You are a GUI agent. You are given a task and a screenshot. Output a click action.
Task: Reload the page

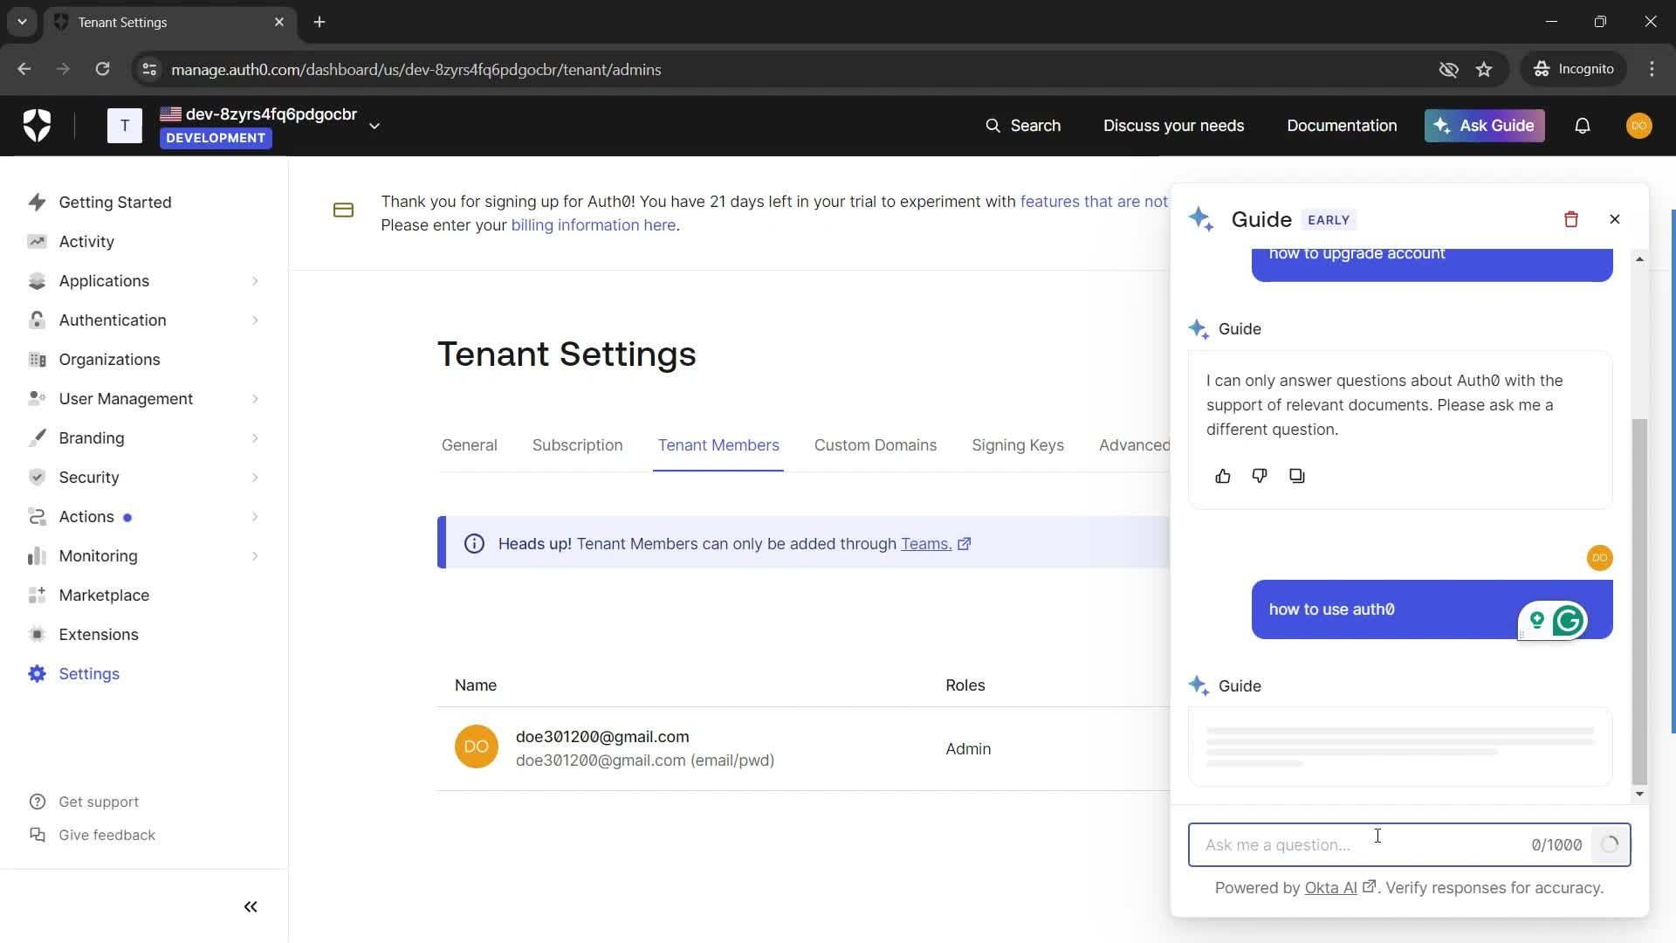(102, 69)
